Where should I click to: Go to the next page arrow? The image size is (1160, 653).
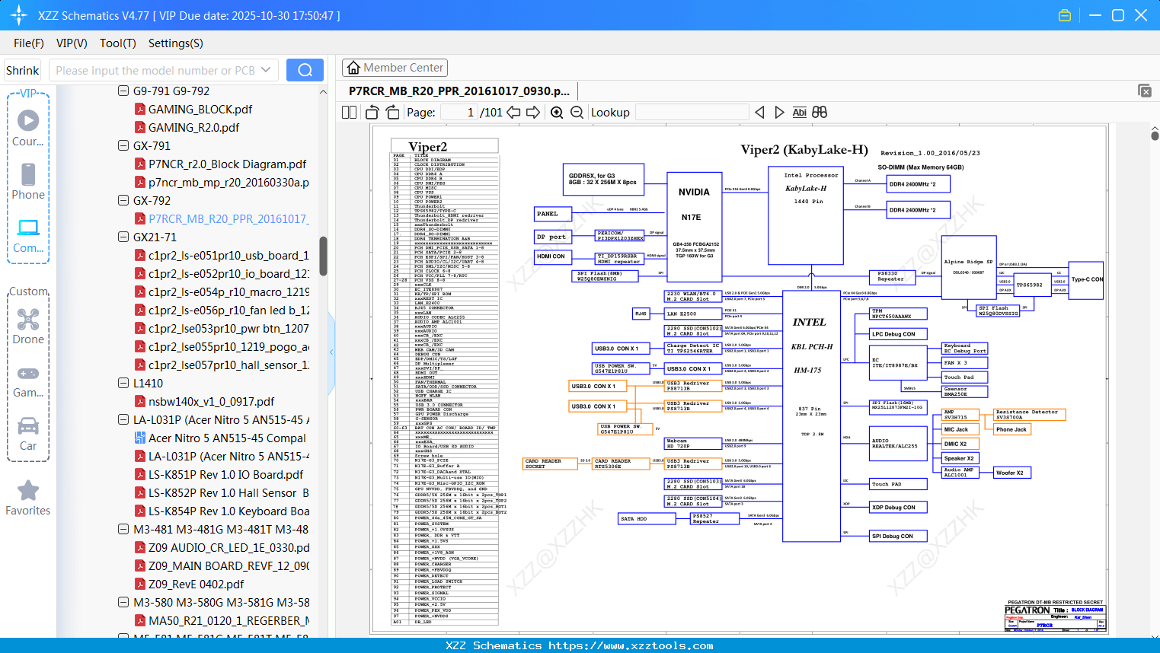click(x=533, y=113)
